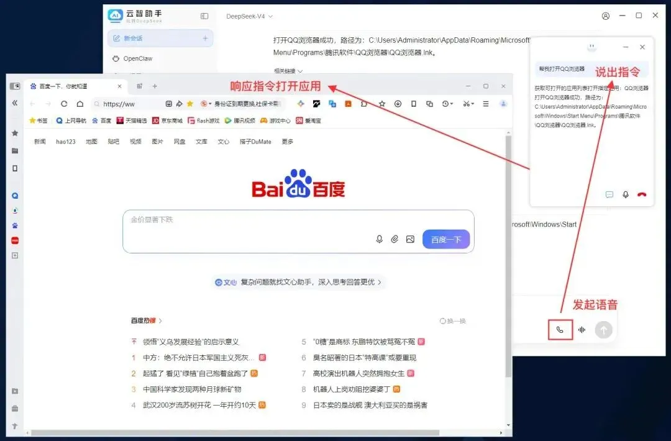Open hot search 机器人上岗劝阻挖婆婆丁
671x441 pixels.
pyautogui.click(x=351, y=389)
